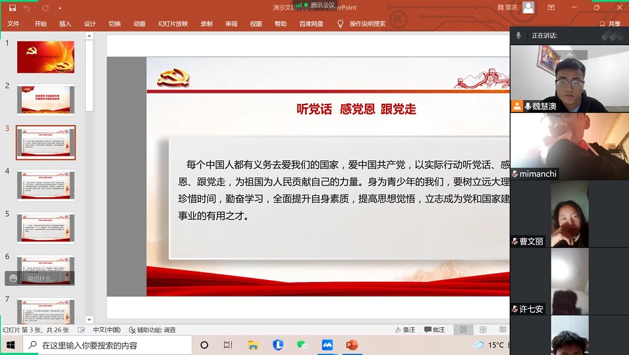Image resolution: width=629 pixels, height=355 pixels.
Task: Toggle the 批注 comments pane in status bar
Action: click(x=435, y=330)
